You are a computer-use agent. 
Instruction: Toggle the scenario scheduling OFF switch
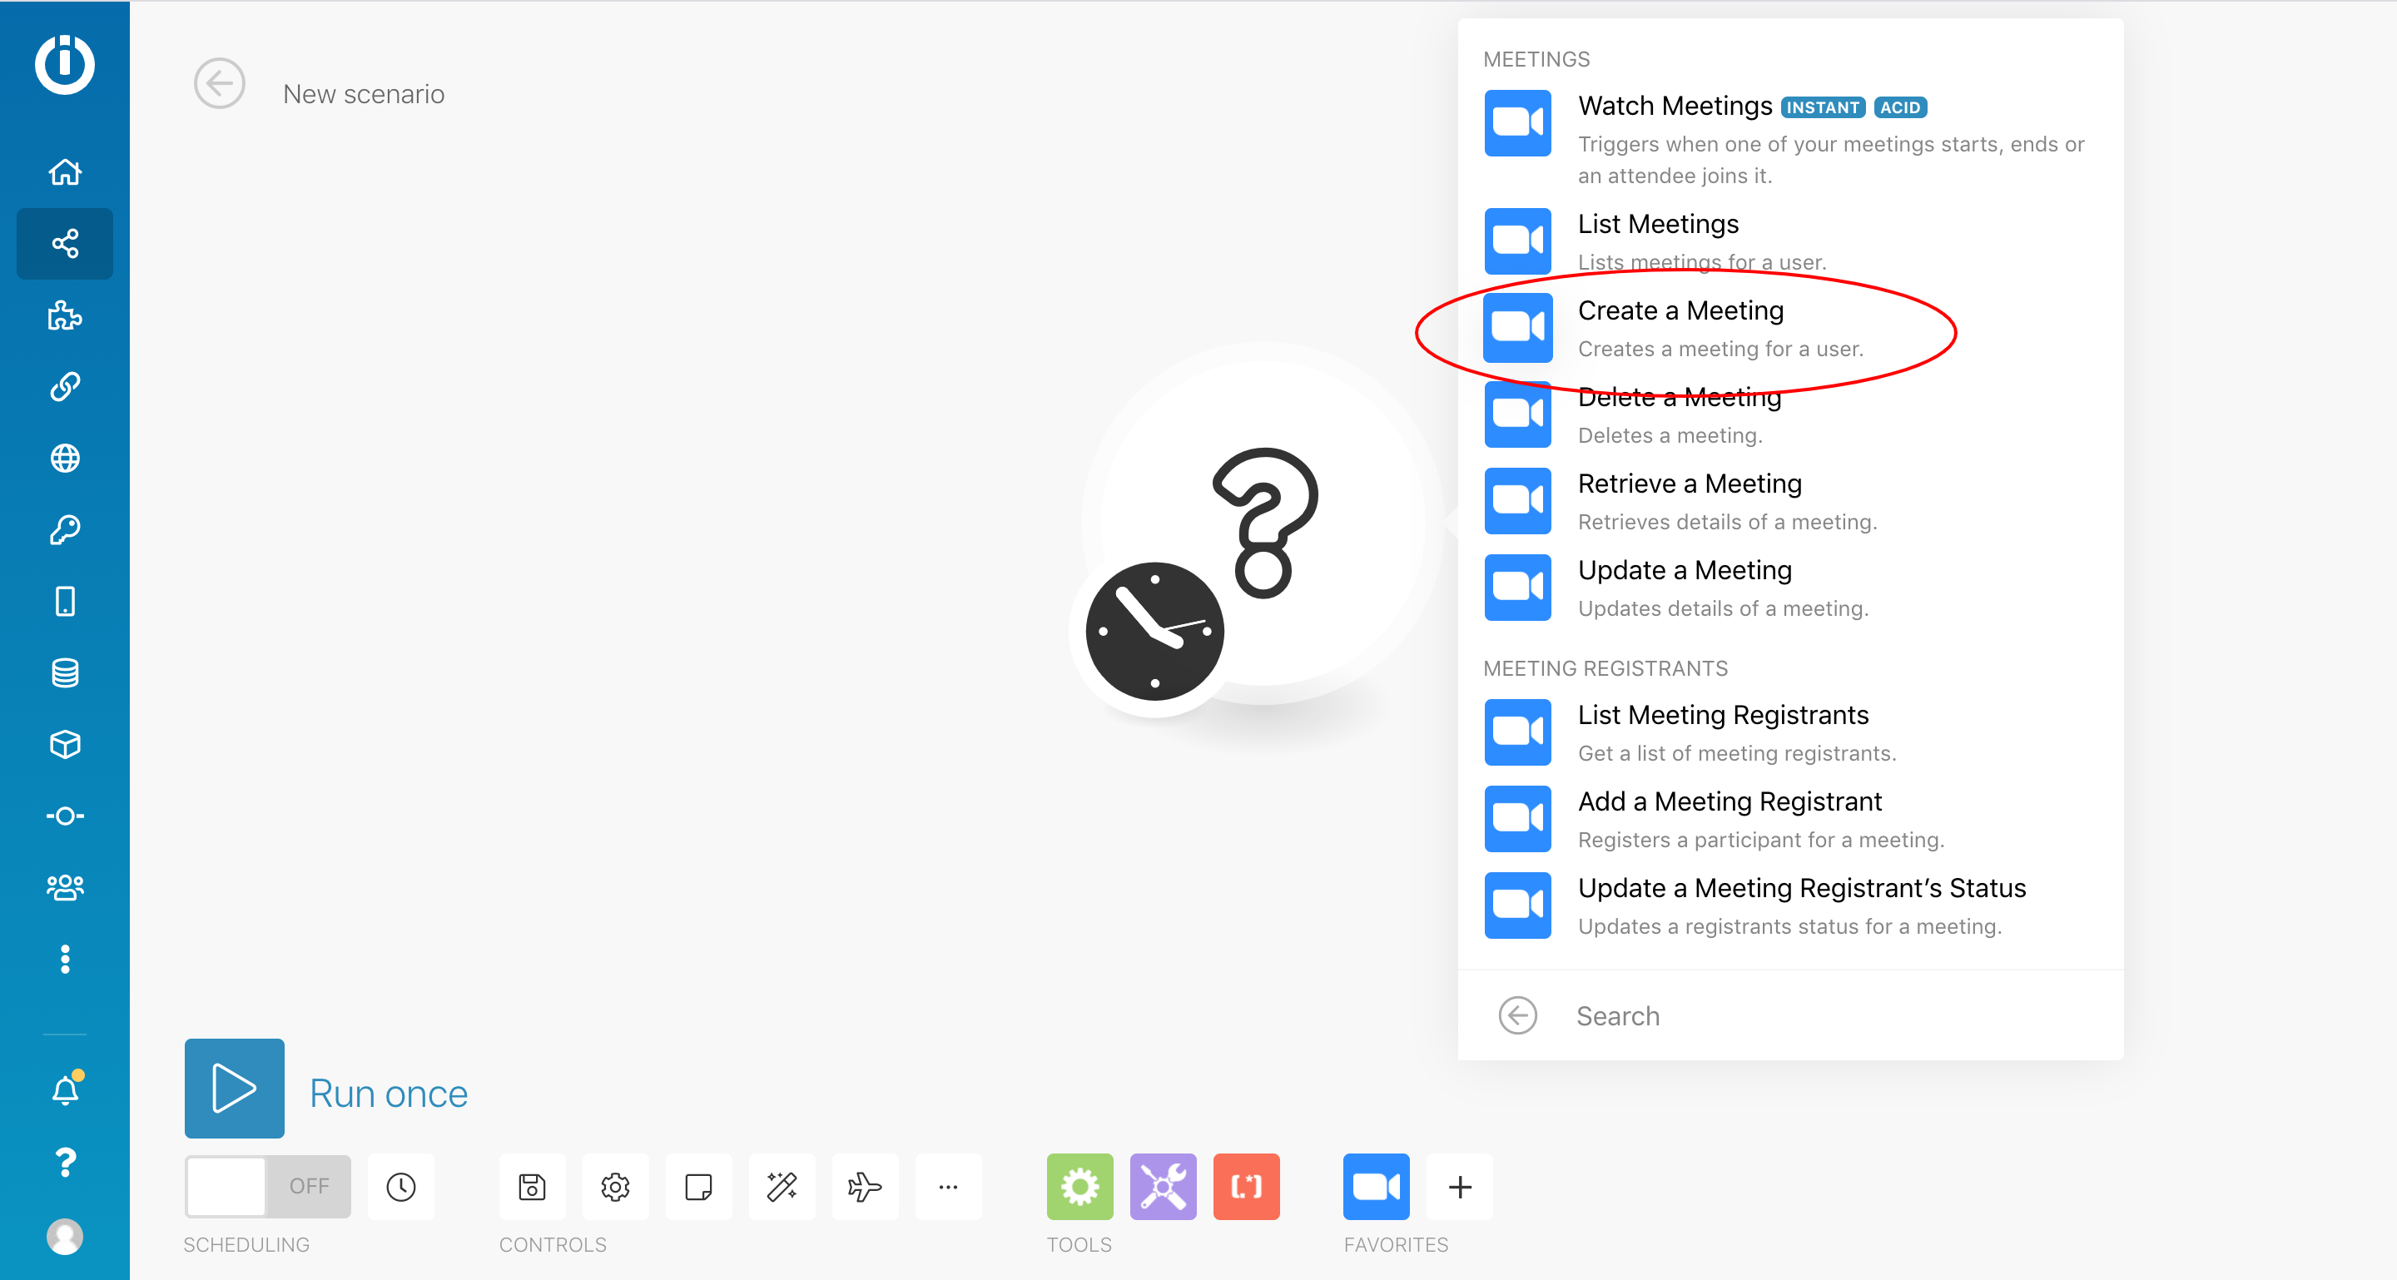267,1186
